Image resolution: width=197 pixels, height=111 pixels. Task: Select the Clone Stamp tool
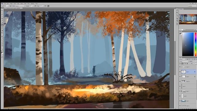tap(2, 27)
